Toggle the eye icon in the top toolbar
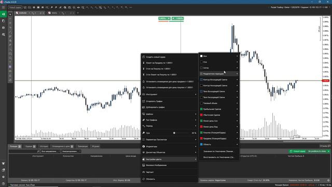This screenshot has height=187, width=332. pos(78,7)
